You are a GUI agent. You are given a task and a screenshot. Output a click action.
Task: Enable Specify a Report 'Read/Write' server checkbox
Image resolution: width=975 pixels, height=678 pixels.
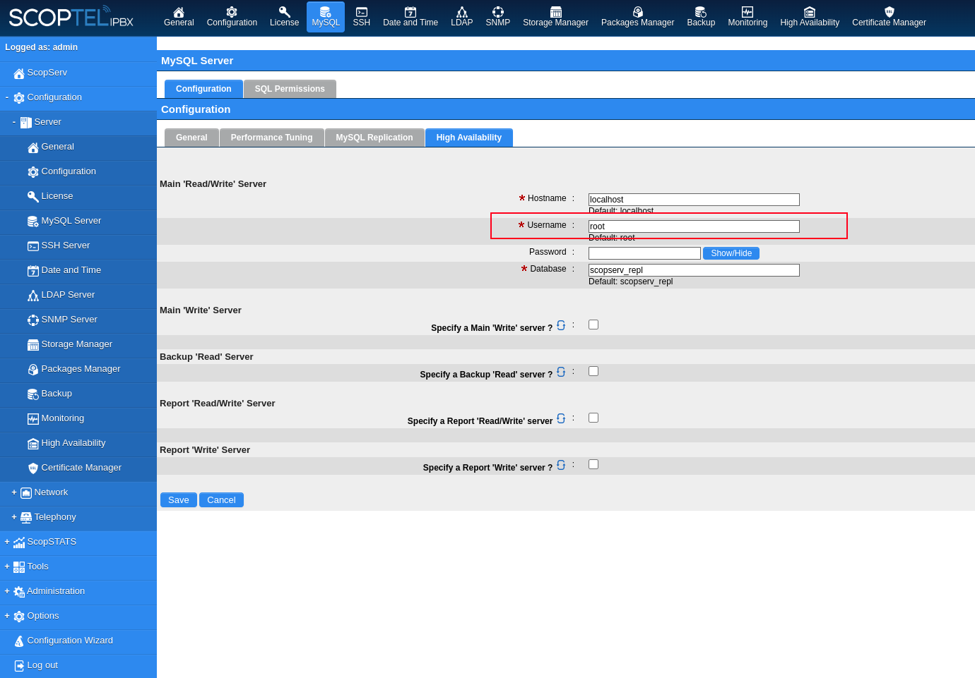pos(593,418)
